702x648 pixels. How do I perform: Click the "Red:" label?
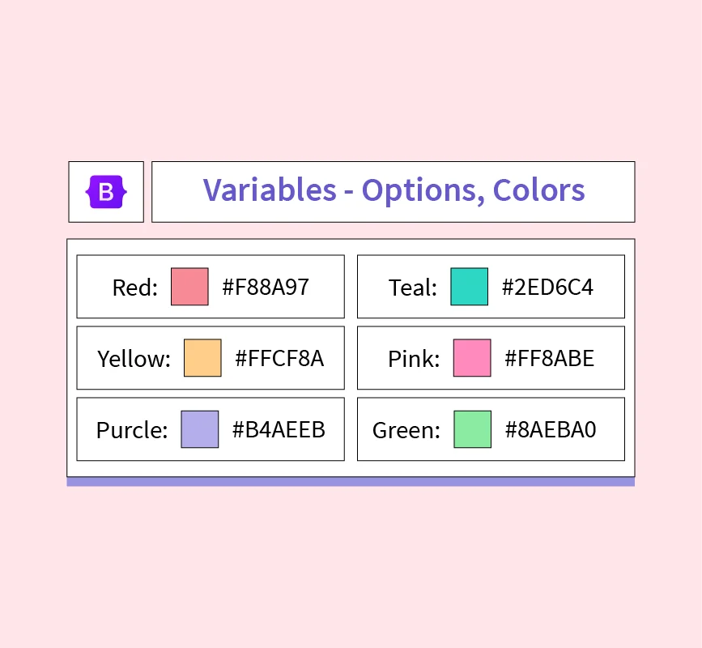(135, 288)
